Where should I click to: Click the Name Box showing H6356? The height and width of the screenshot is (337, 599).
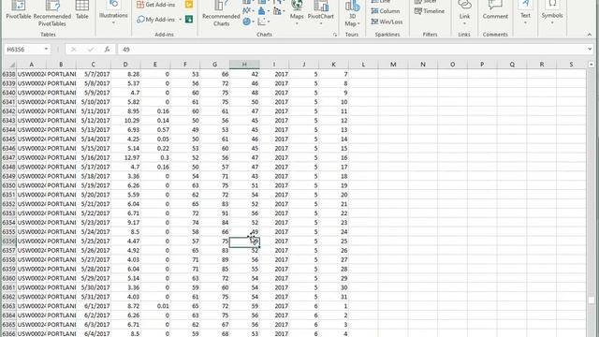coord(22,50)
